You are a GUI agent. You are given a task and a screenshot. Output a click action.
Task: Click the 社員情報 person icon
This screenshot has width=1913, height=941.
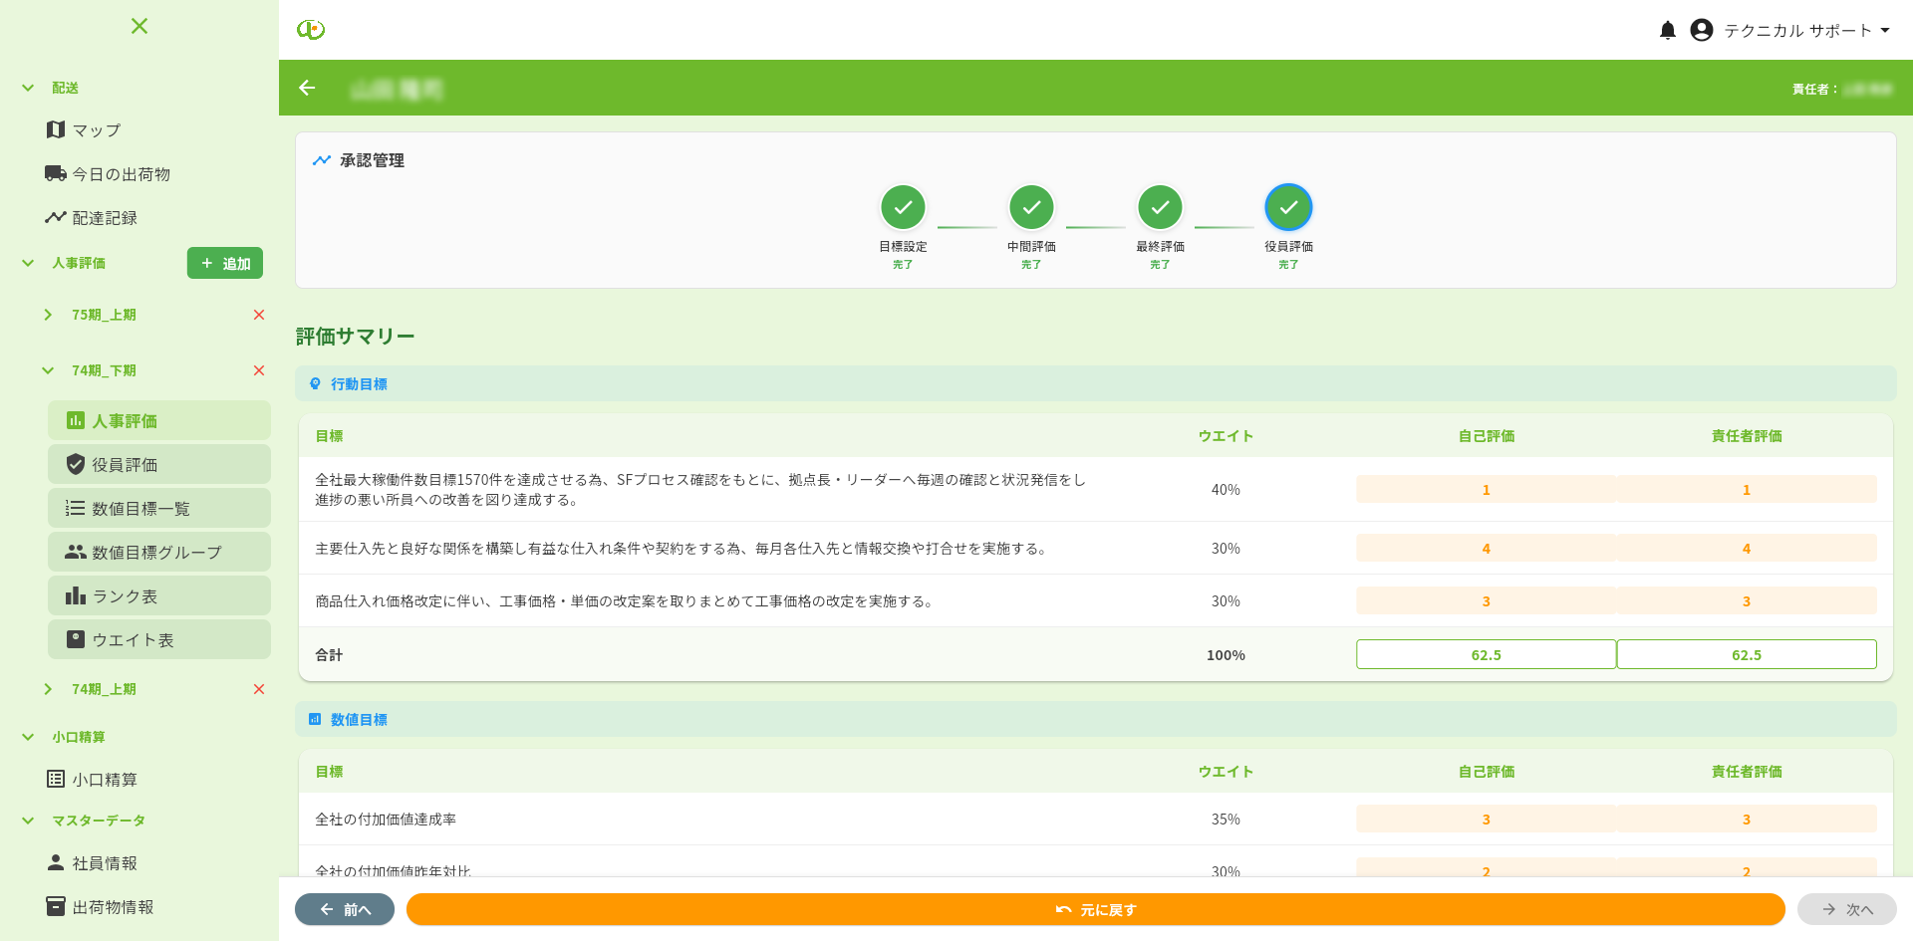(x=57, y=863)
